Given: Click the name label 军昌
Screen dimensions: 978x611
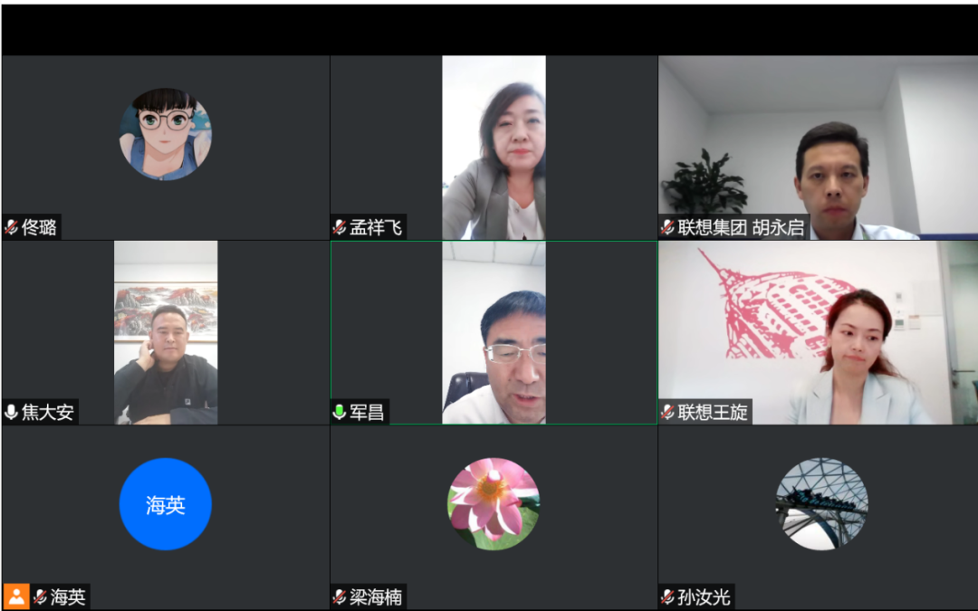Looking at the screenshot, I should click(x=367, y=412).
